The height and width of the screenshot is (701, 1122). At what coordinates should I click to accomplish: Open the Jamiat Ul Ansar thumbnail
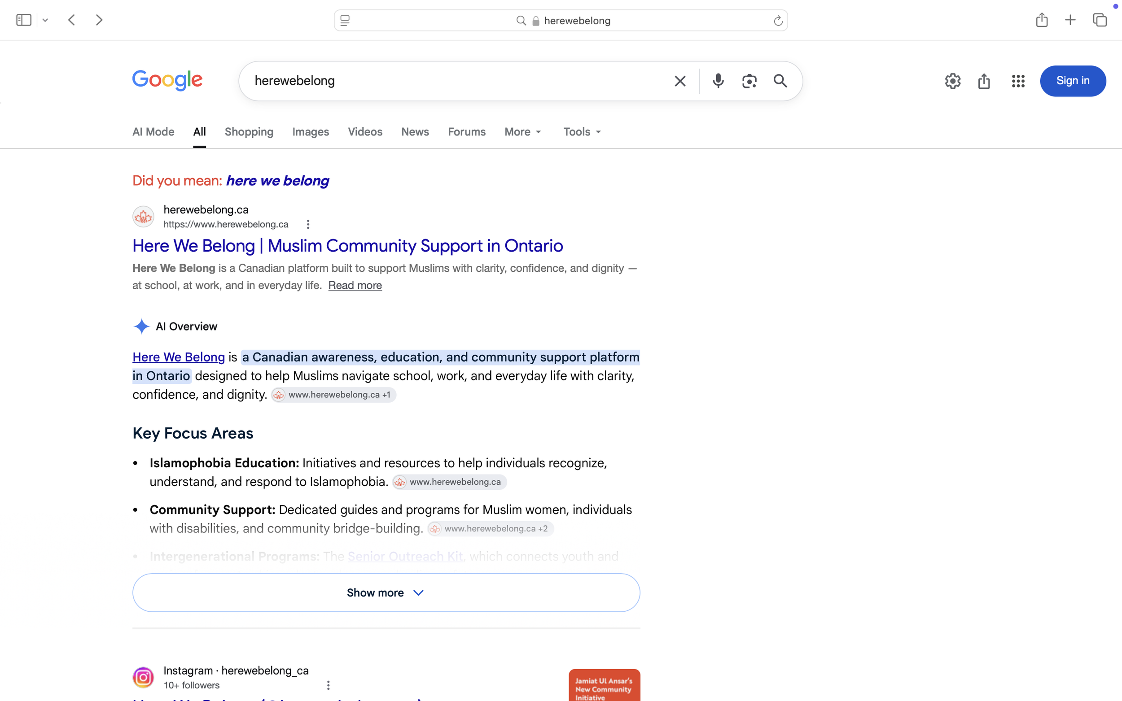pyautogui.click(x=605, y=685)
